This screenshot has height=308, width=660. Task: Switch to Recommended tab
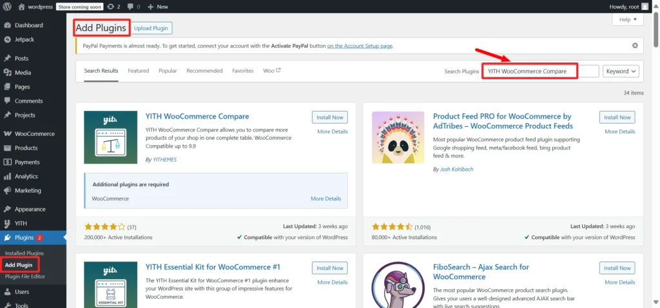click(x=204, y=71)
